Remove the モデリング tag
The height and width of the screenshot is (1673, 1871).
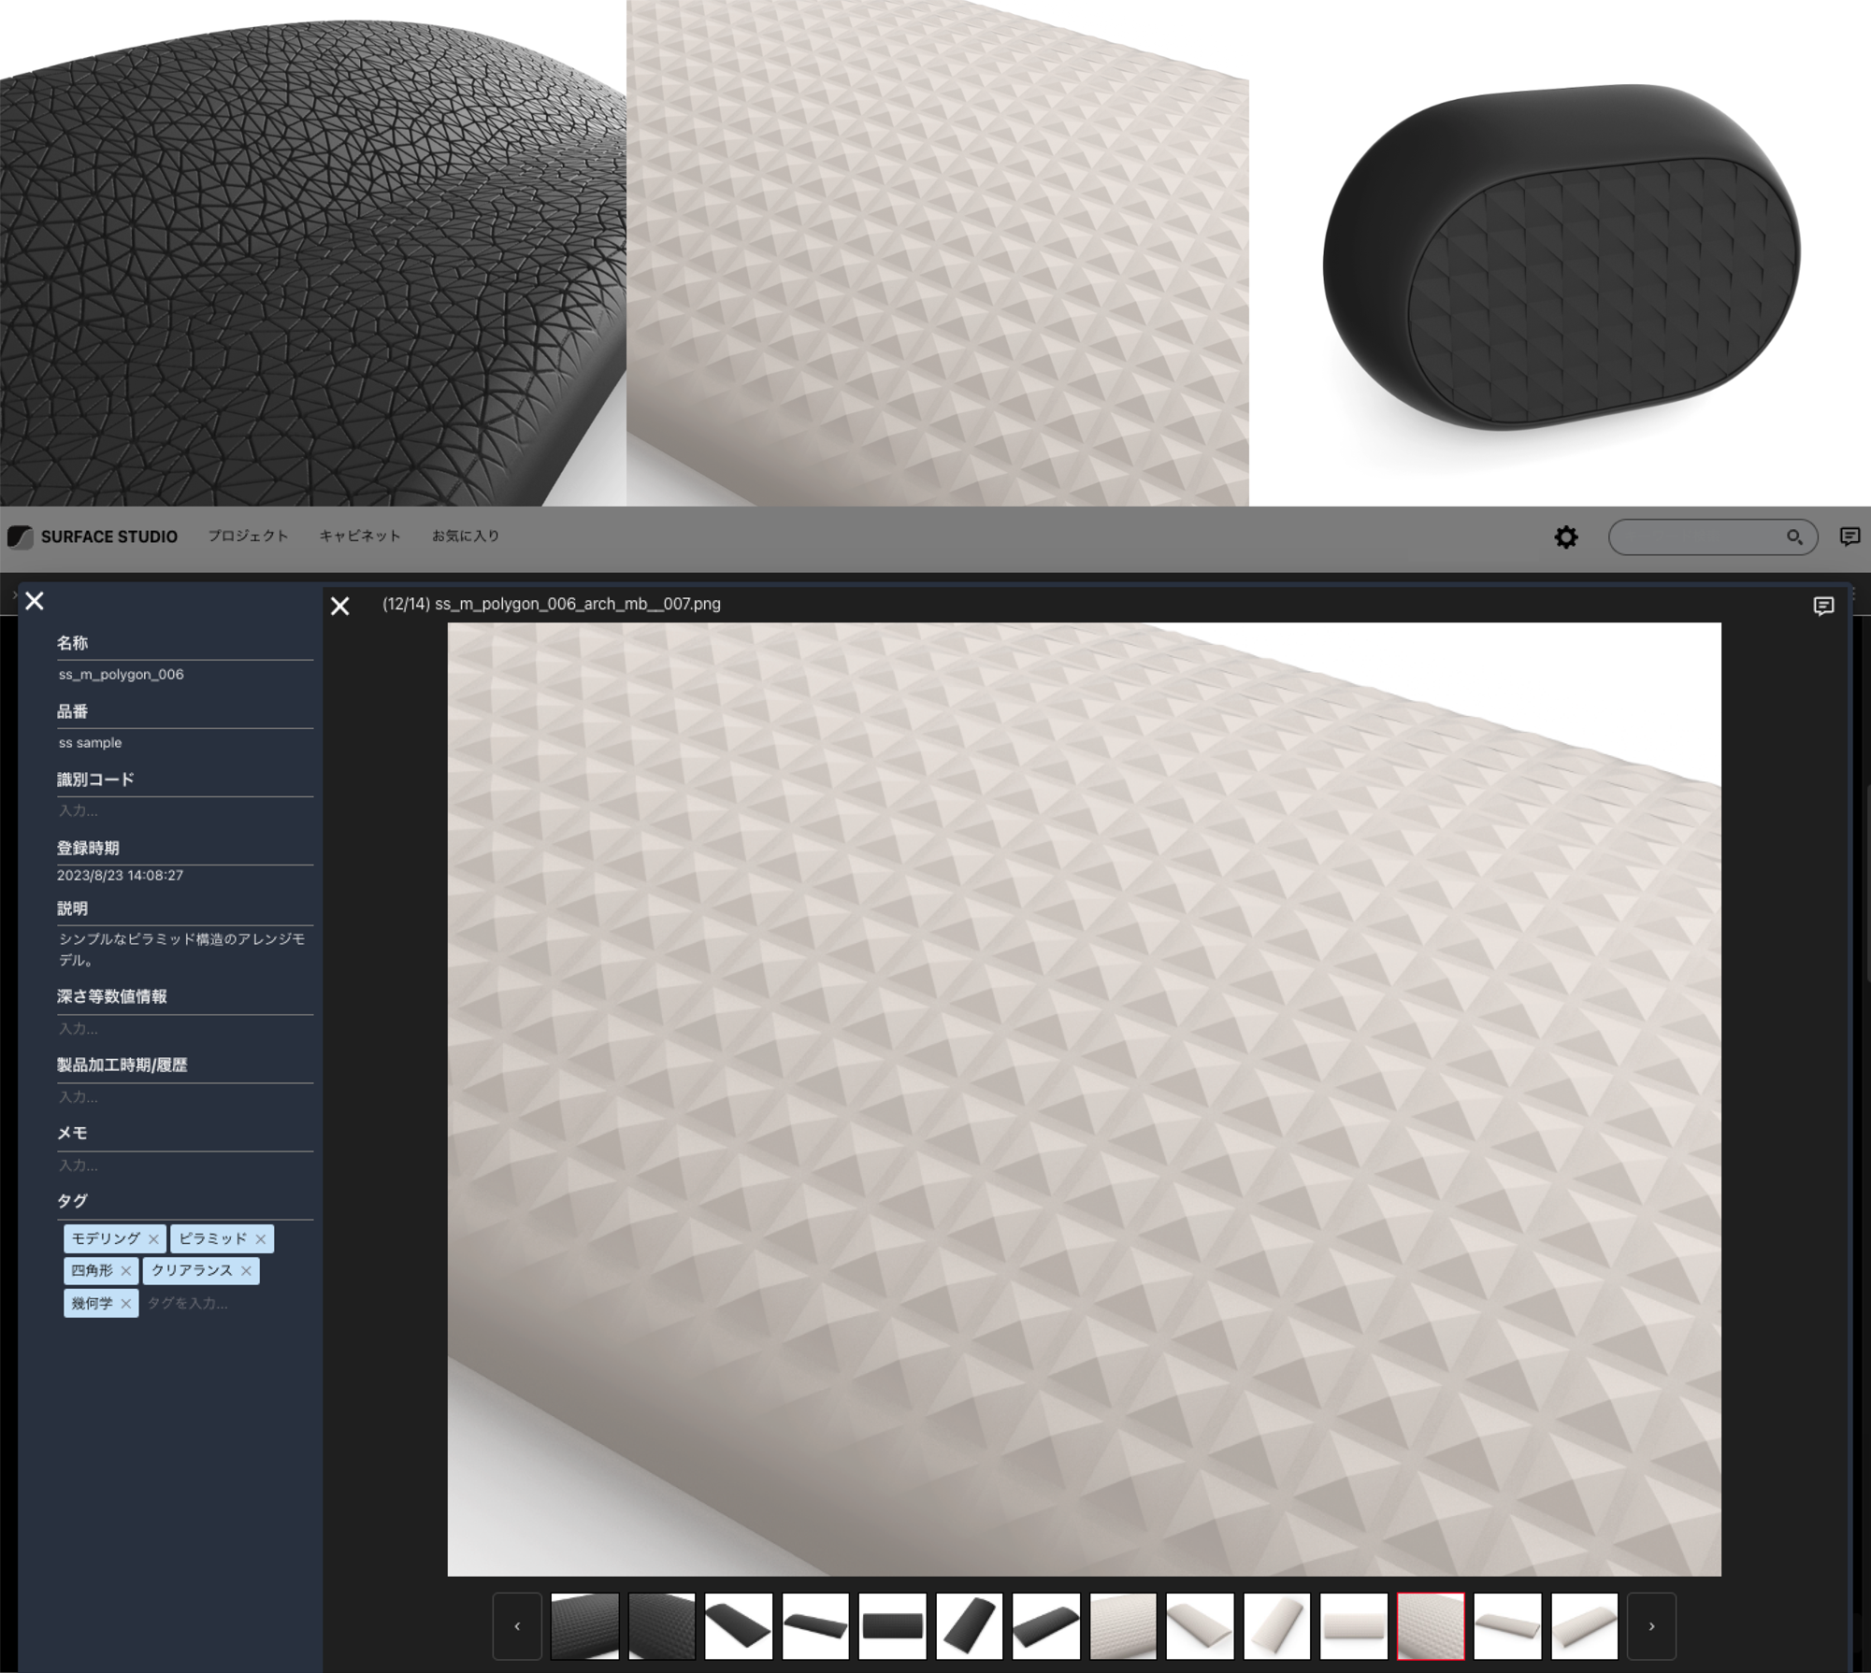click(x=153, y=1239)
